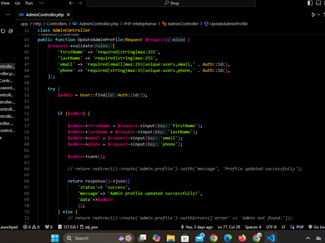
Task: Click the sticky 'class AdminController' header line
Action: tap(64, 30)
